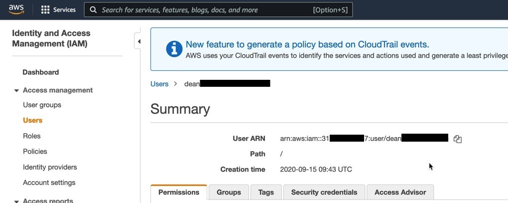
Task: Collapse the Access reports section arrow
Action: tap(16, 201)
